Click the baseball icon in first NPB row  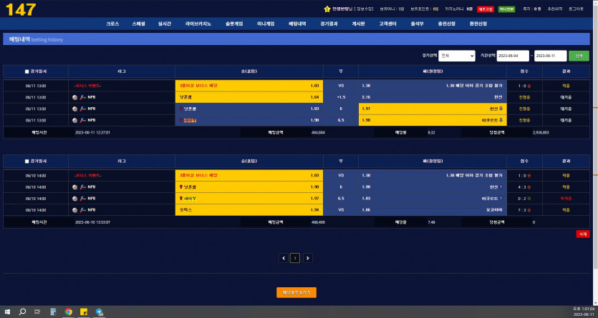[x=74, y=97]
